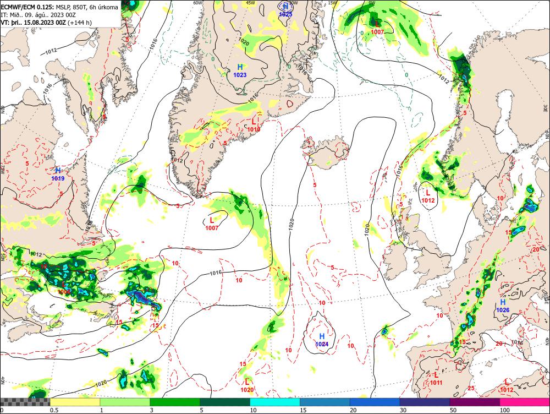Select the H 1026 high over central Europe

click(x=503, y=306)
